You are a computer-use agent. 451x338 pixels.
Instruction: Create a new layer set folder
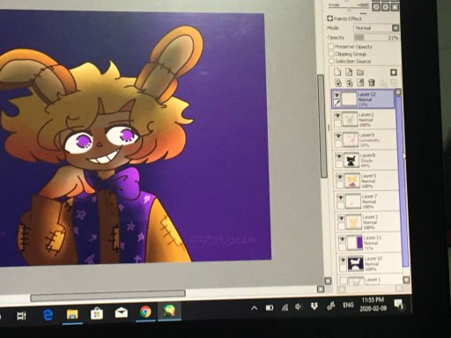[360, 72]
